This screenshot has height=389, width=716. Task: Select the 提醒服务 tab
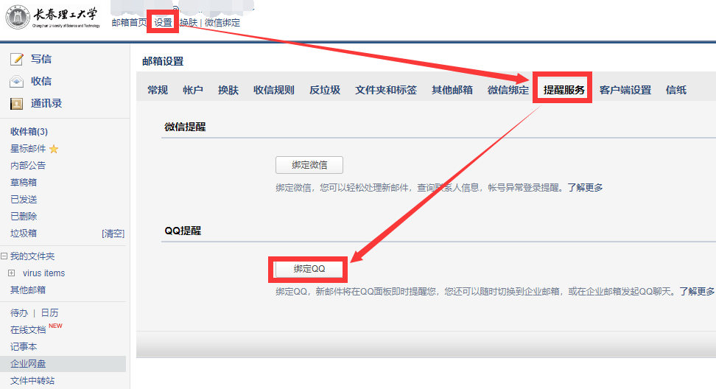(564, 90)
